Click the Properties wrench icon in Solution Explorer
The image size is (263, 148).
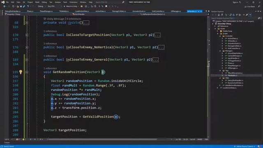coord(247,15)
